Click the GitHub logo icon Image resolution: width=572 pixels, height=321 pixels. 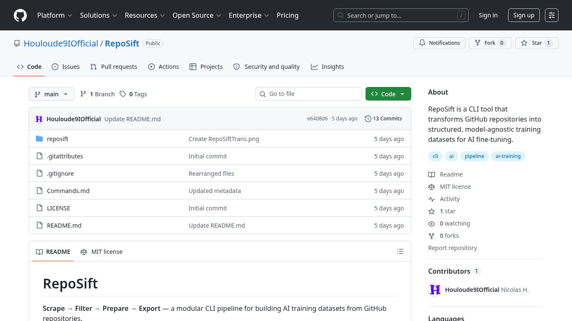click(x=20, y=15)
